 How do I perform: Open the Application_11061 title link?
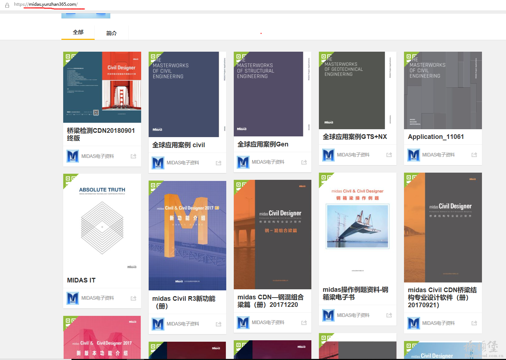[x=436, y=137]
